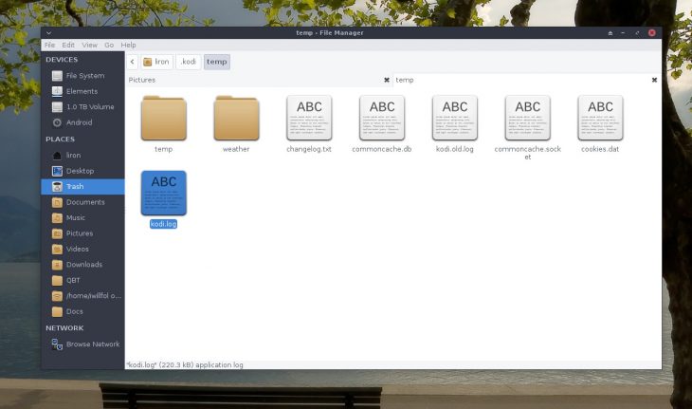The height and width of the screenshot is (409, 692).
Task: Click the changelog.txt filename label
Action: (x=309, y=149)
